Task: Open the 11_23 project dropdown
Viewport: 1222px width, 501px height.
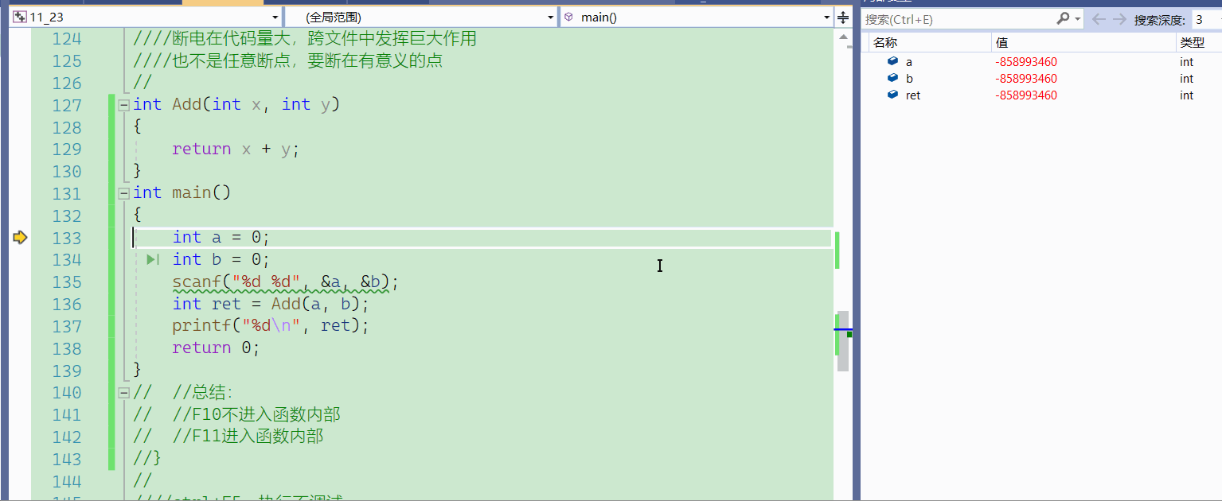Action: coord(275,17)
